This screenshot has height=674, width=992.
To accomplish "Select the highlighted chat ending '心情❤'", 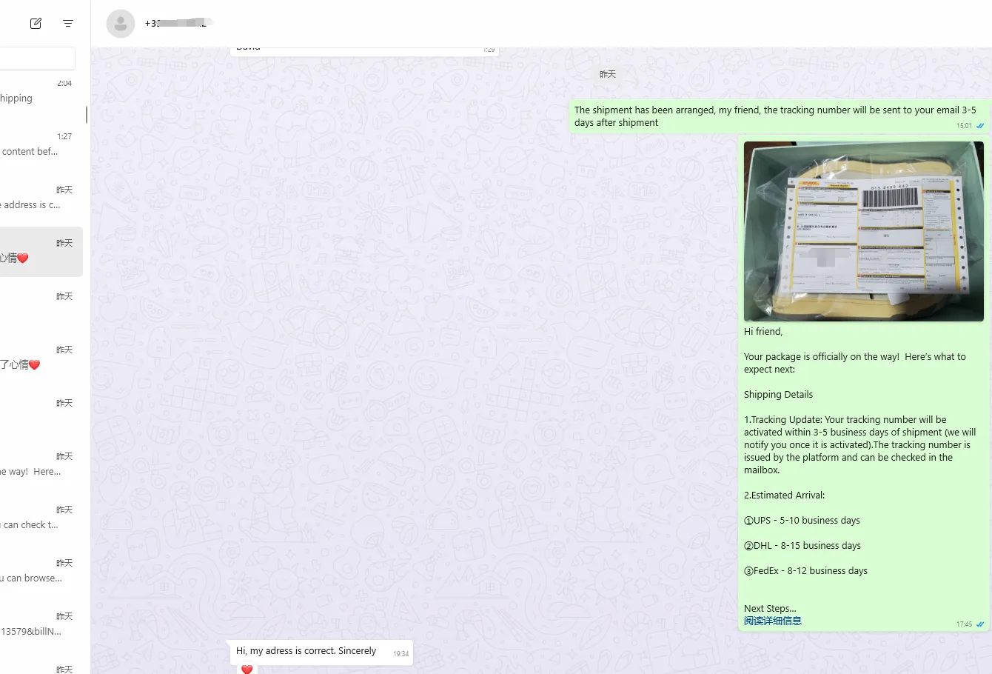I will coord(41,252).
